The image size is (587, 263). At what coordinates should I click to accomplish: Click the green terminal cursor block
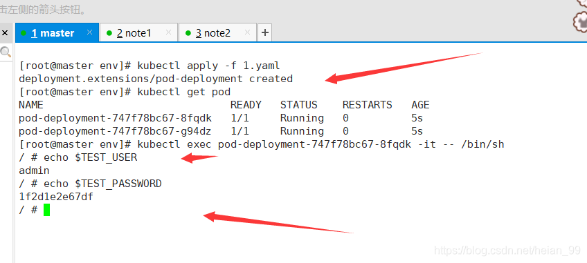46,210
